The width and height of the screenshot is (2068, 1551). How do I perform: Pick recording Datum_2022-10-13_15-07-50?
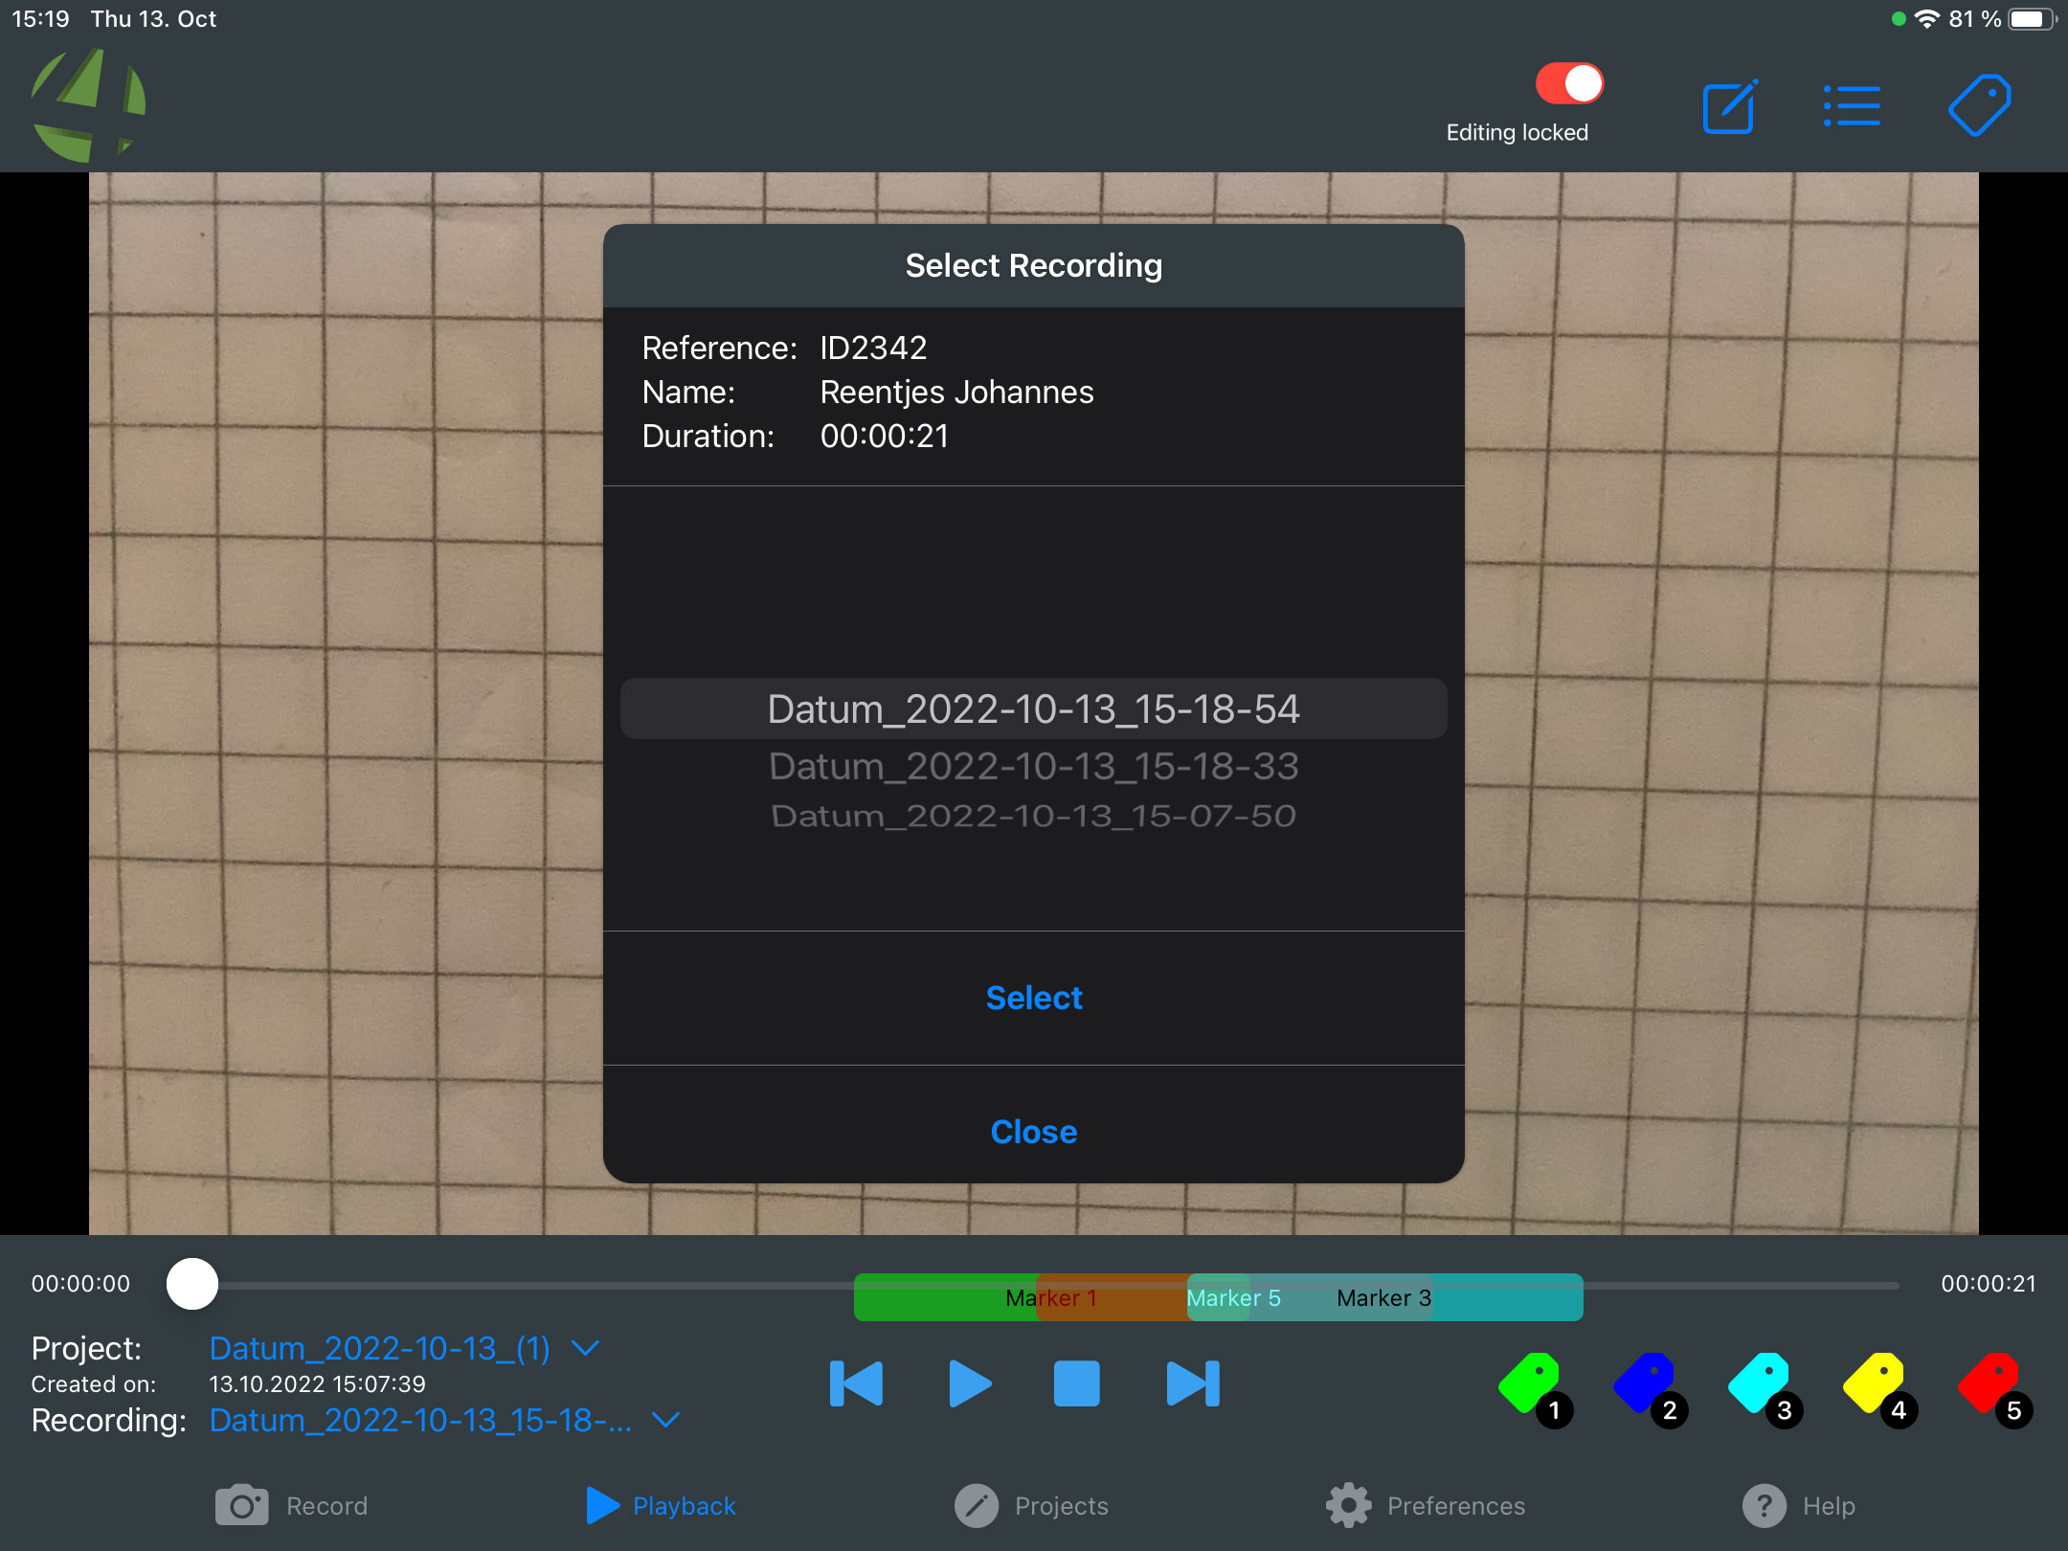pos(1033,816)
